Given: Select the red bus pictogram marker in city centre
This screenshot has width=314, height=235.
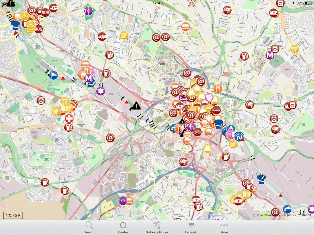Looking at the screenshot, I should click(x=216, y=110).
